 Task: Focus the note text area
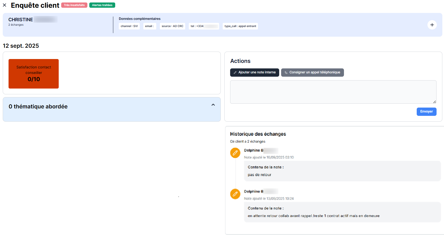(333, 92)
